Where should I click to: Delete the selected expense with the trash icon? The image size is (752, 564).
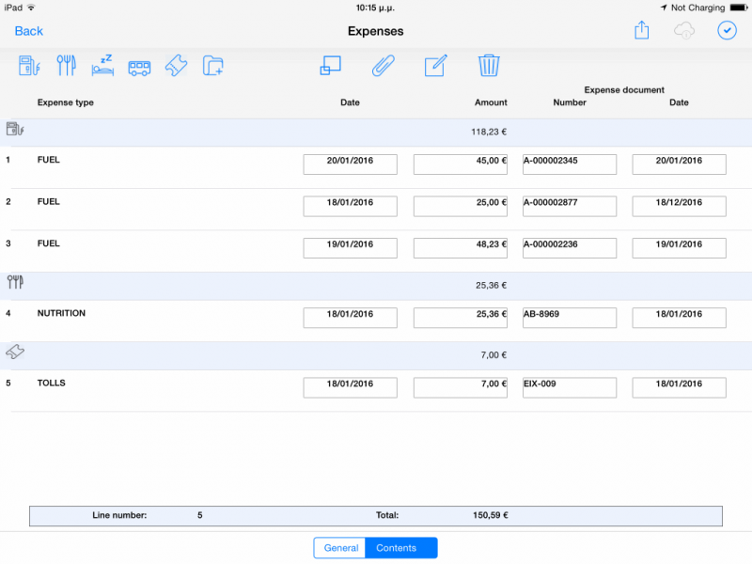pos(489,66)
